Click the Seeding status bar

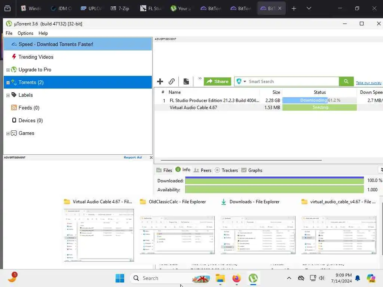319,107
